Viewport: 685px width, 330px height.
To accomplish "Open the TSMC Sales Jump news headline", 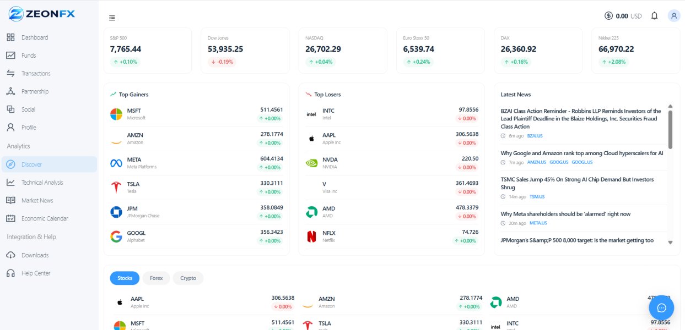I will click(577, 183).
